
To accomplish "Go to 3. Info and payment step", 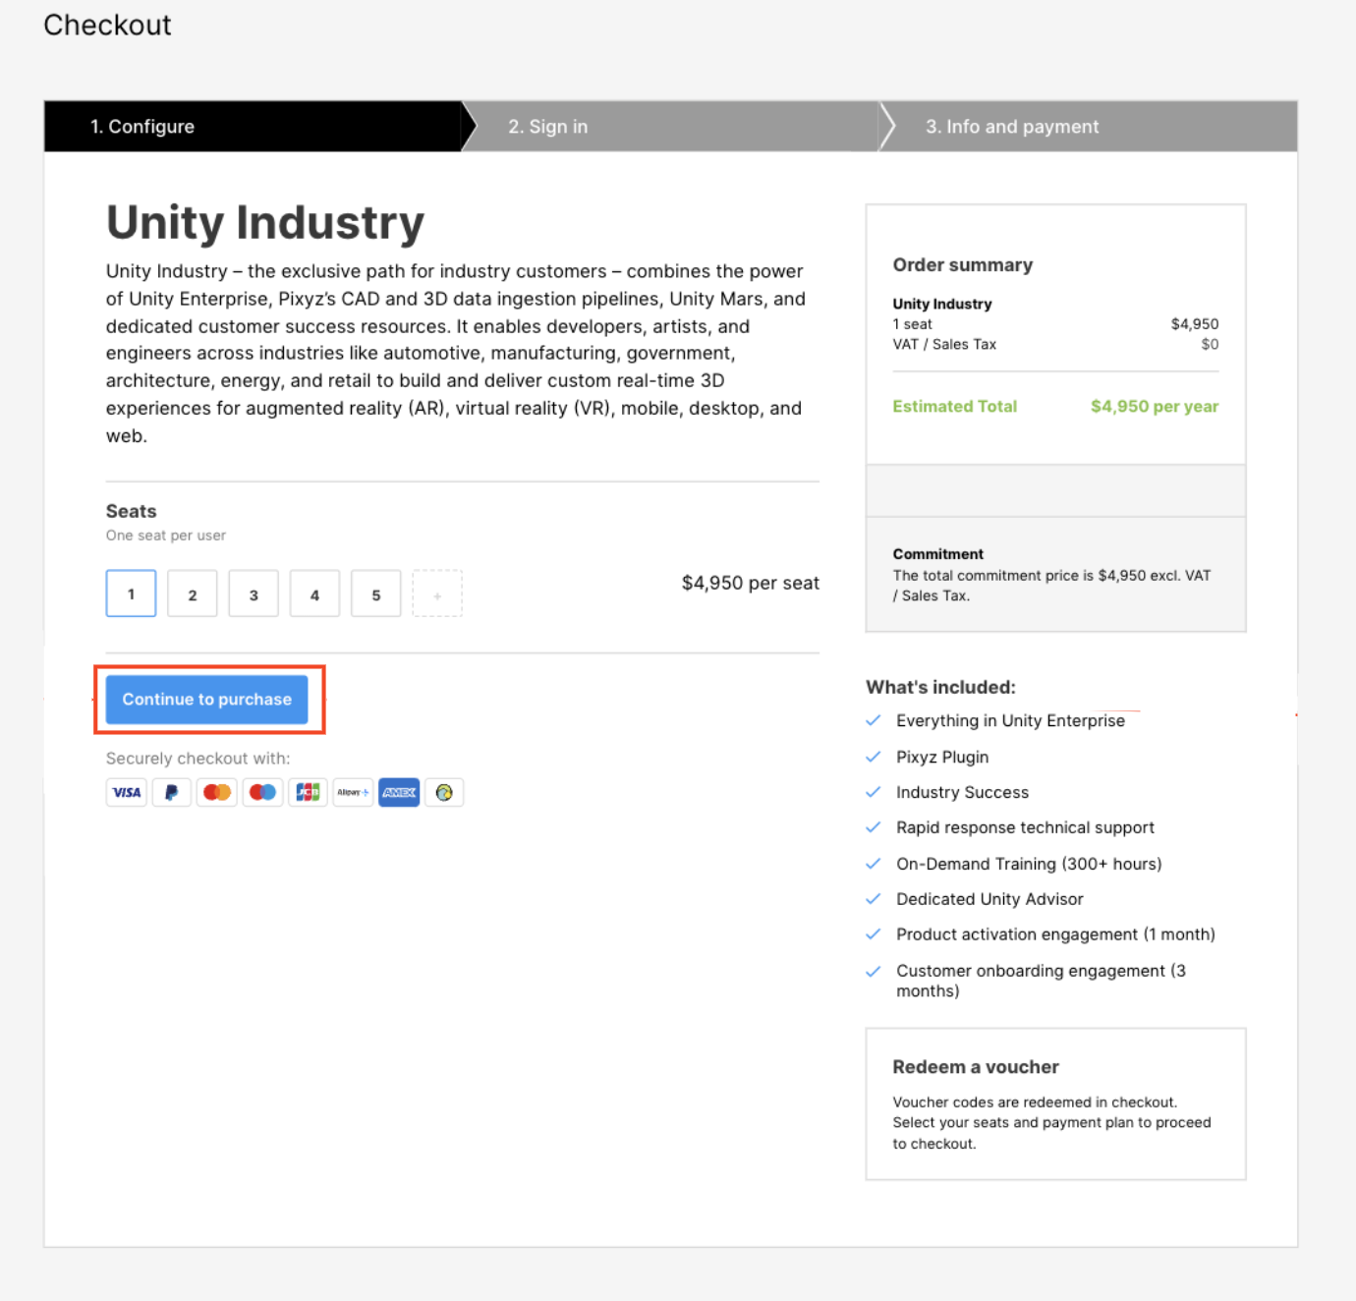I will tap(1089, 126).
